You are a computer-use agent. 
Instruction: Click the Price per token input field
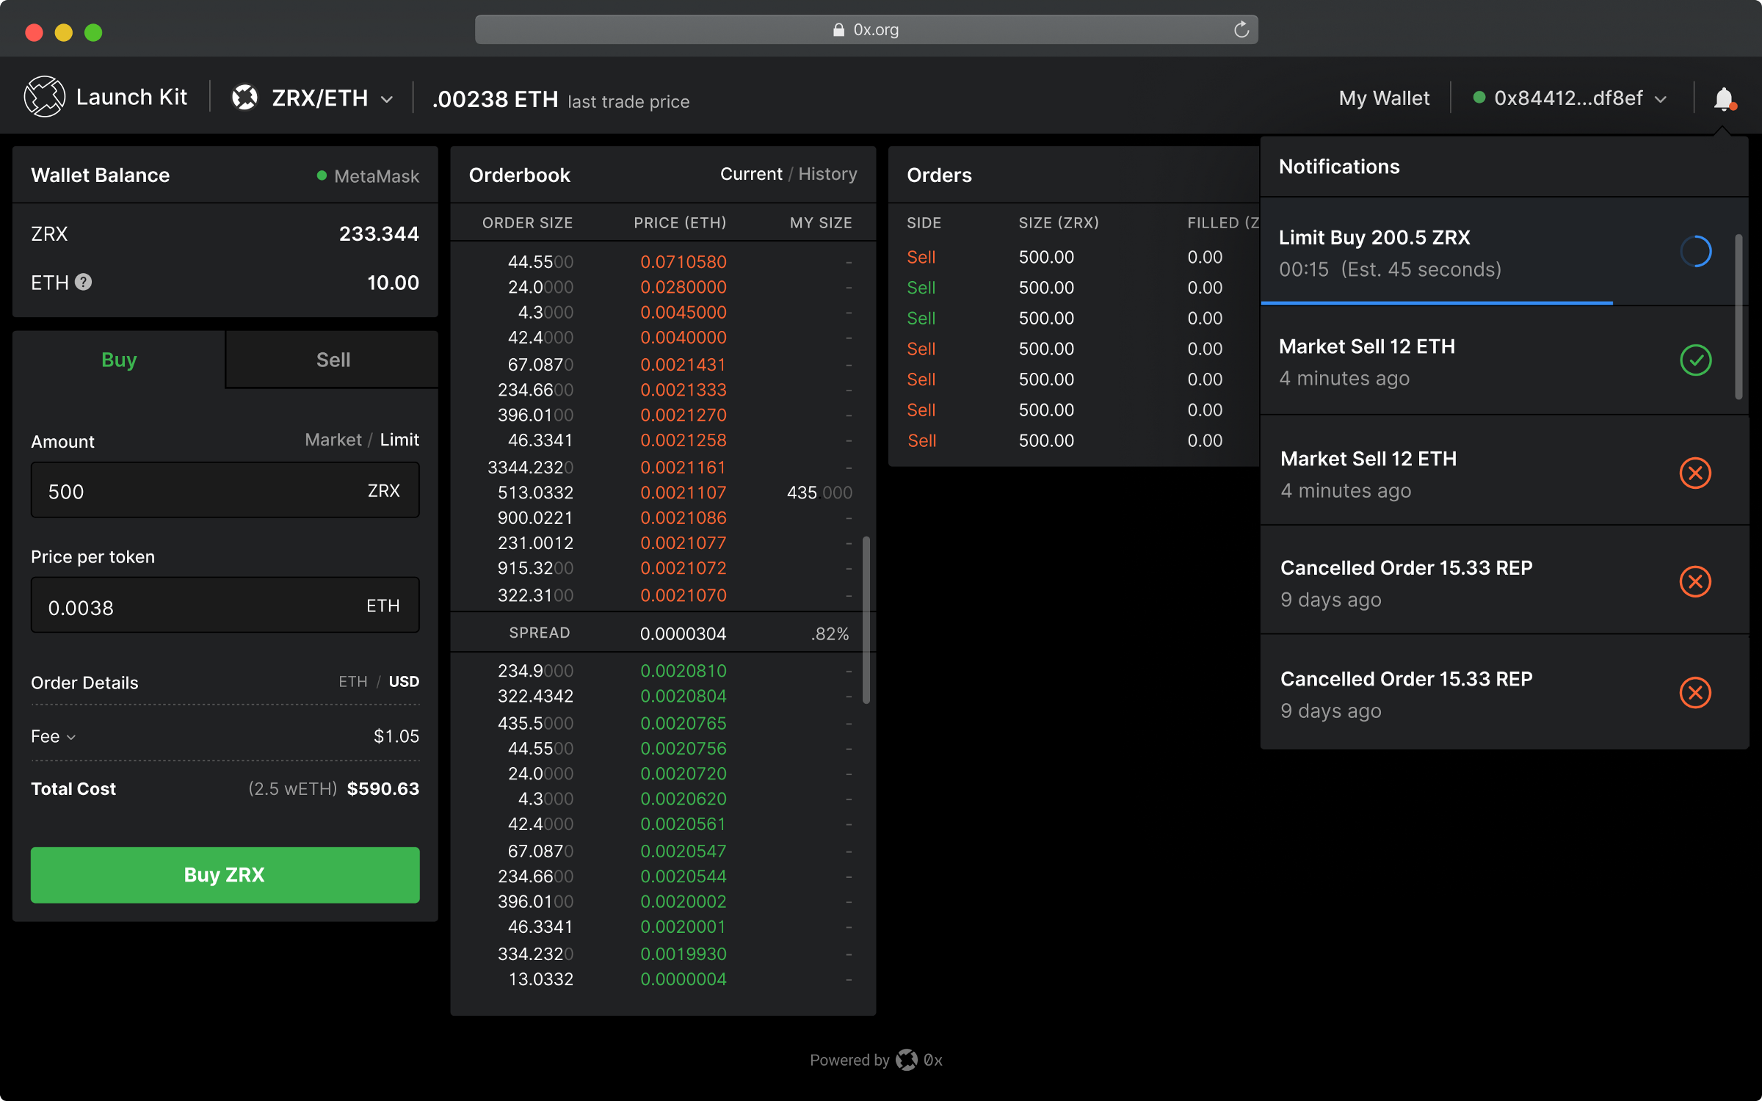[198, 606]
